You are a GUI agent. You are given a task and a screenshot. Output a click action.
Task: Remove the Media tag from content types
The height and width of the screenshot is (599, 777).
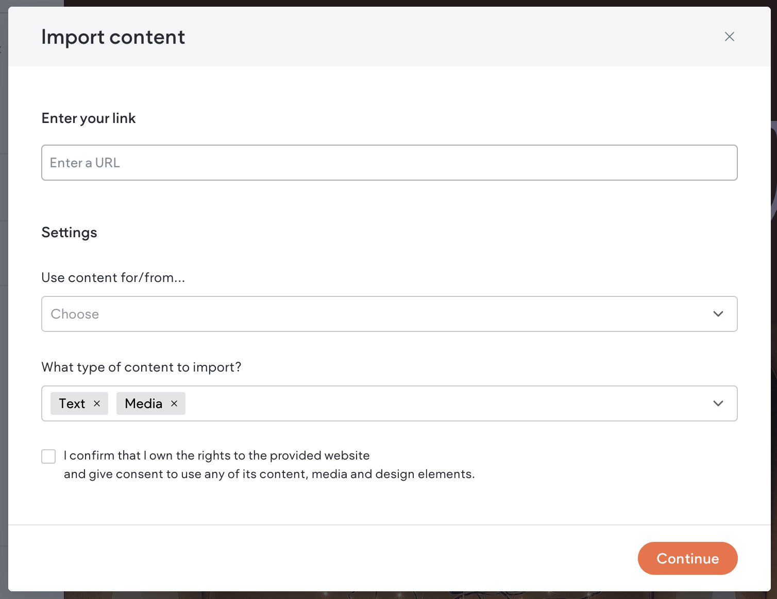tap(174, 403)
